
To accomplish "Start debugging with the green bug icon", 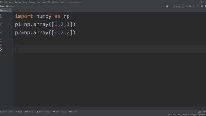I will coord(190,6).
